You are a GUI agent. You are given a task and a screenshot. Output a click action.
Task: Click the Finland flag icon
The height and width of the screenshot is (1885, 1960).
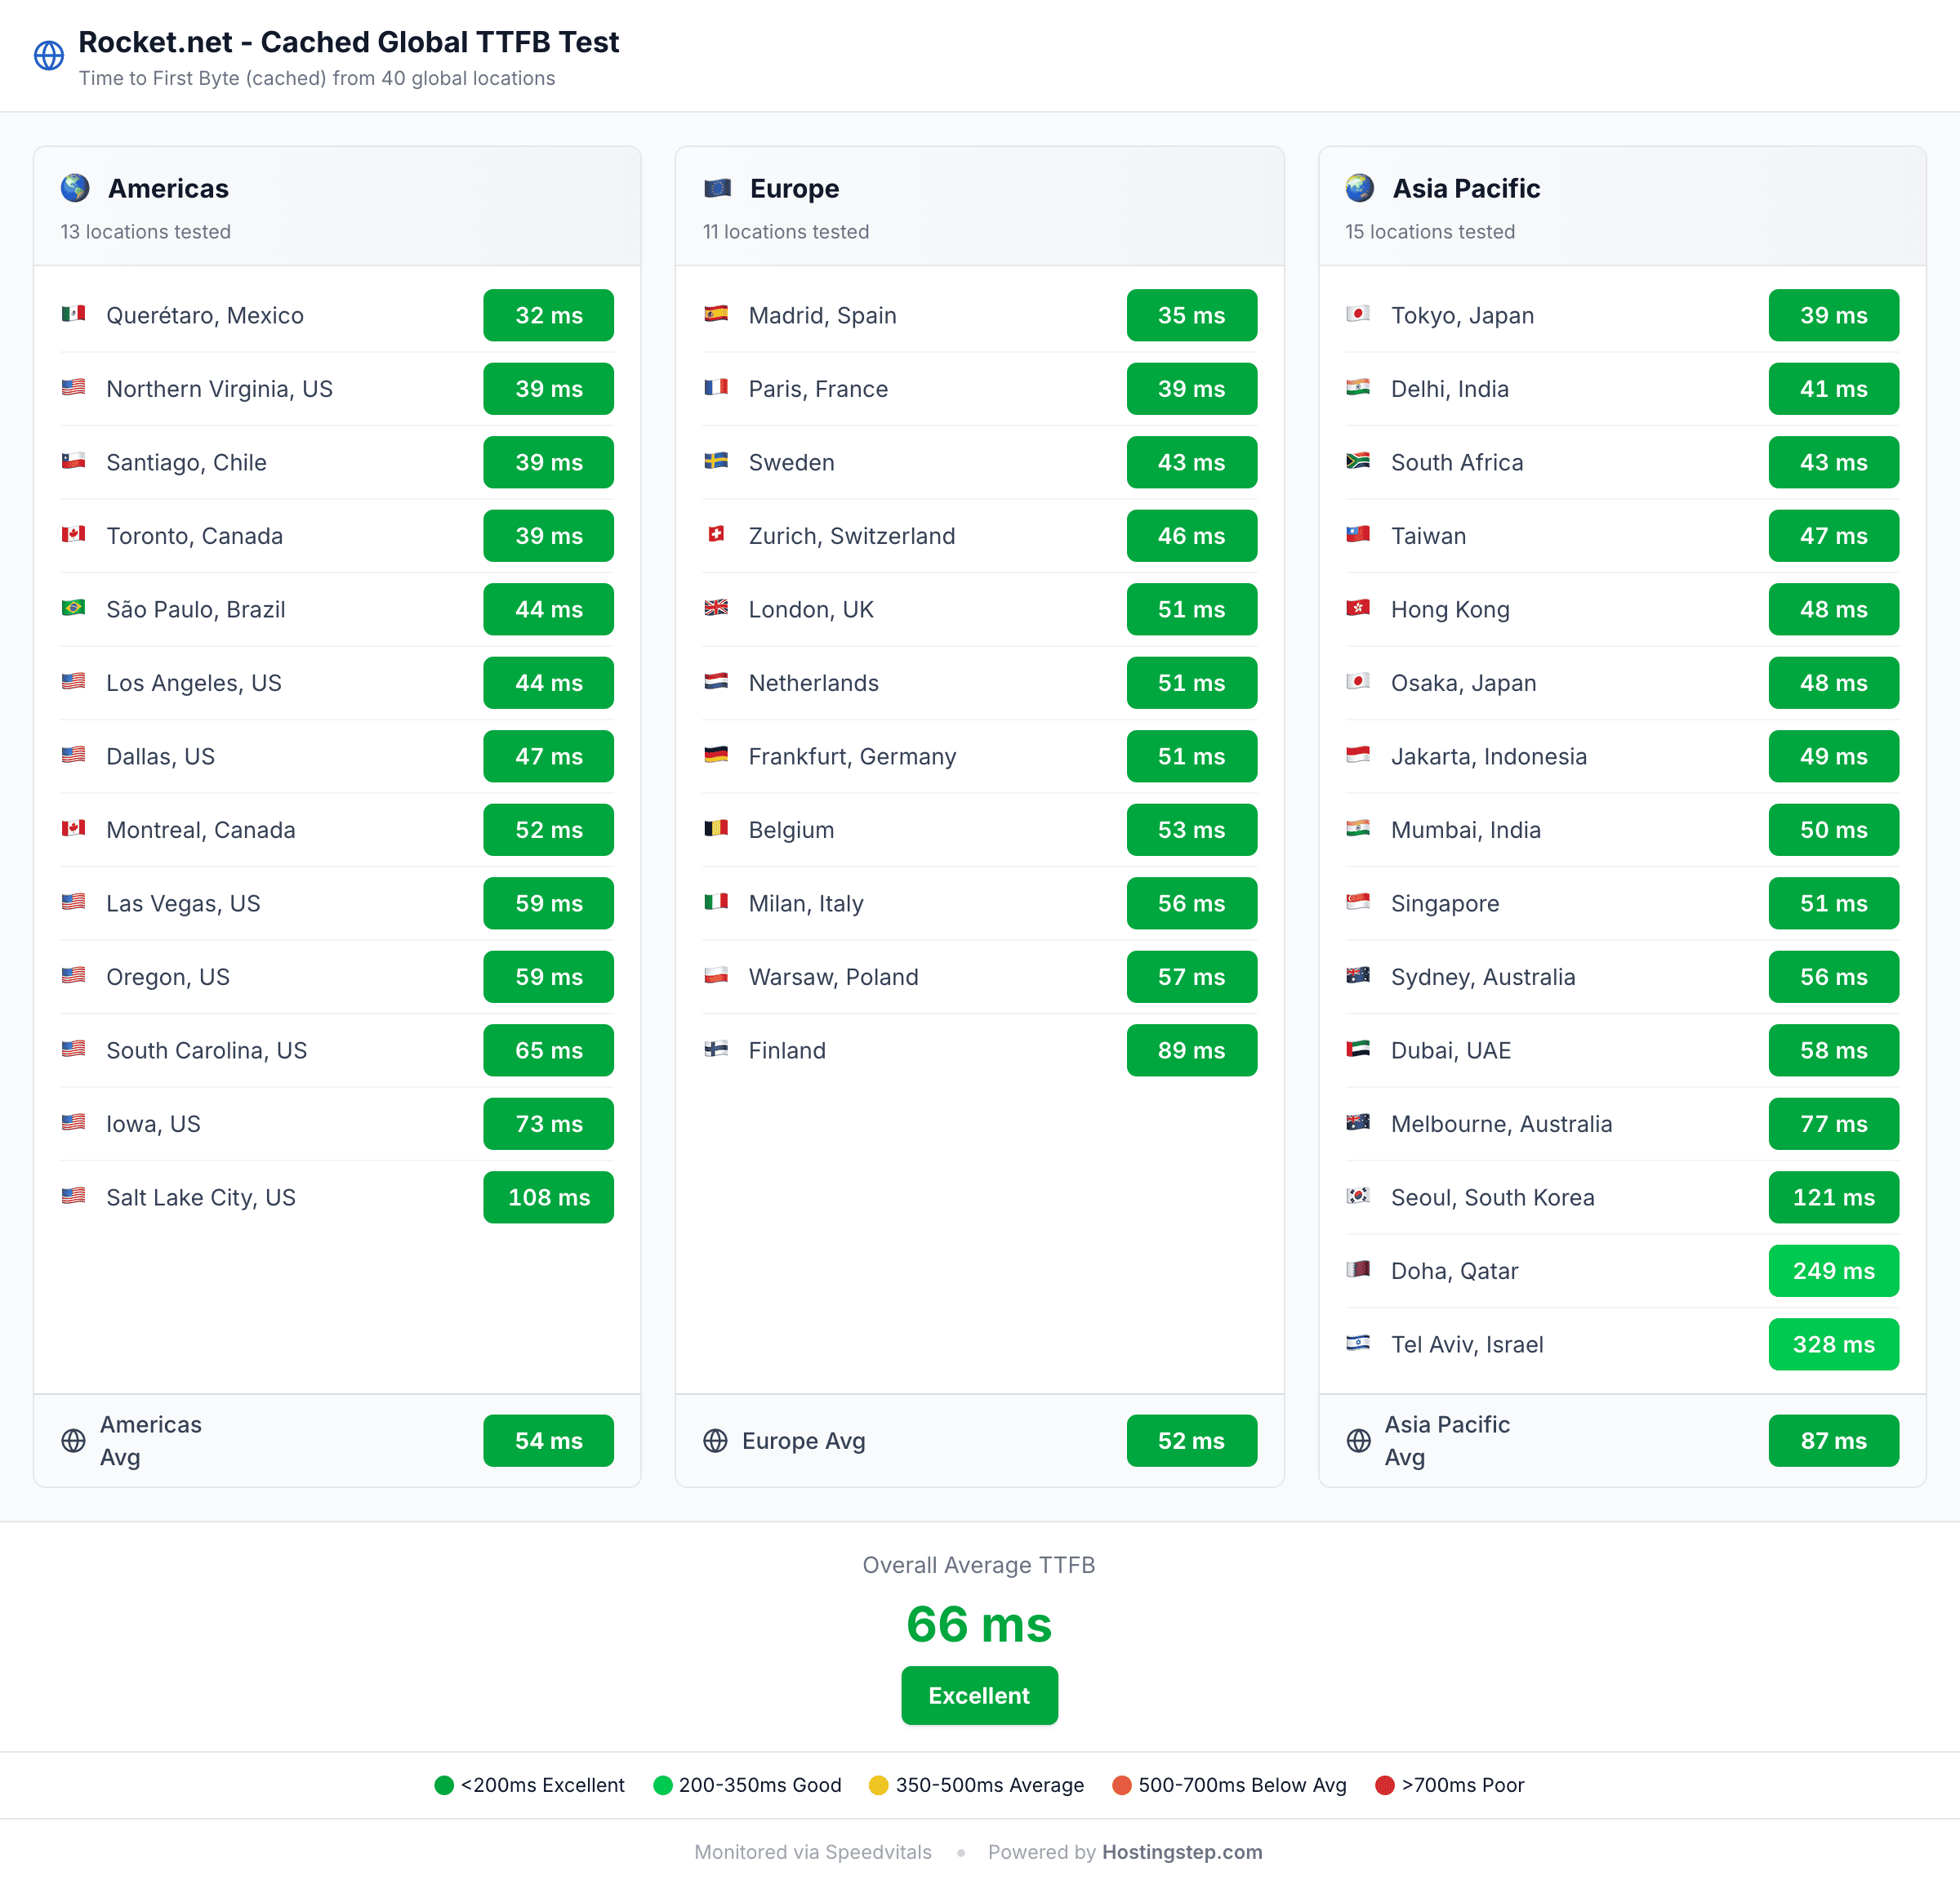(716, 1049)
